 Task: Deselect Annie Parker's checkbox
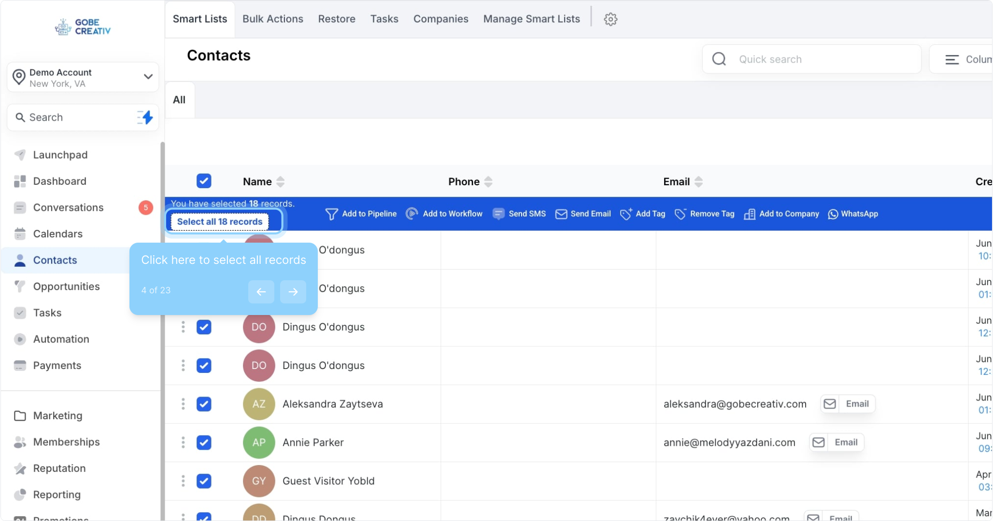tap(204, 442)
